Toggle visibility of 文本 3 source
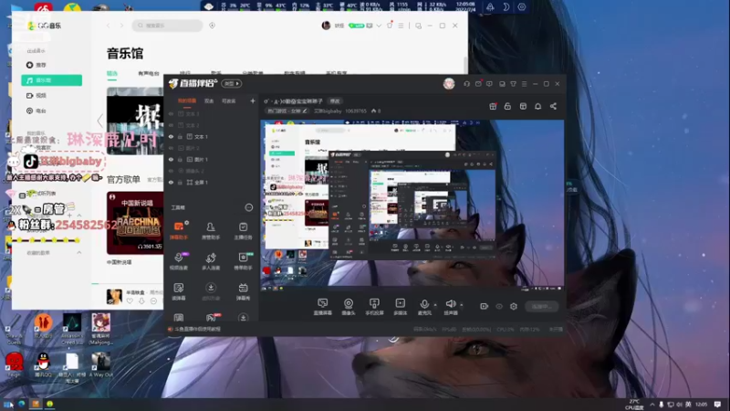Viewport: 730px width, 411px height. pos(171,113)
